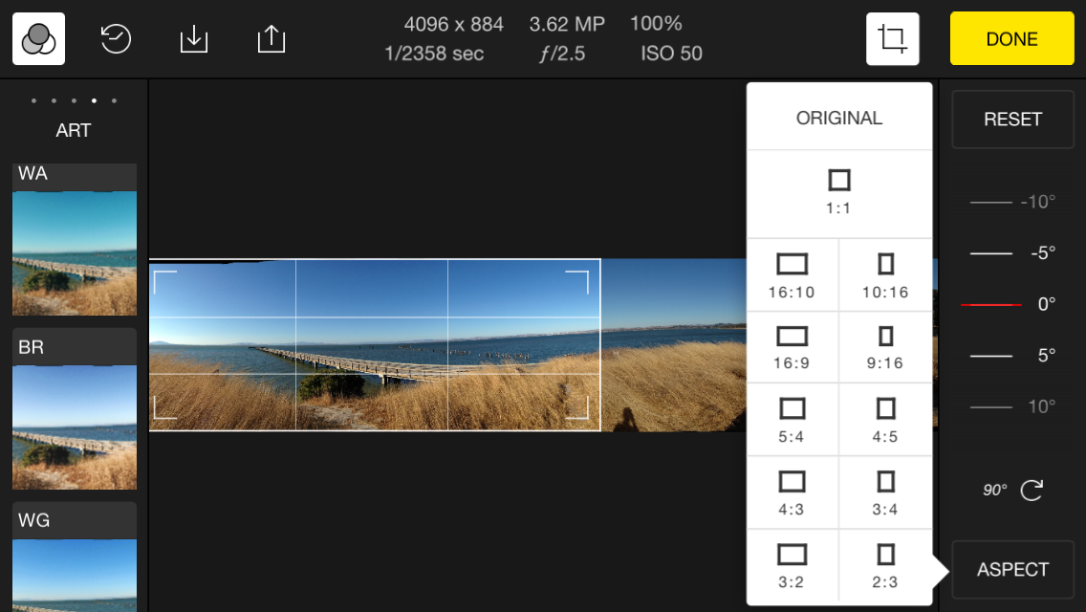Set straighten dial to 5°

point(1012,356)
